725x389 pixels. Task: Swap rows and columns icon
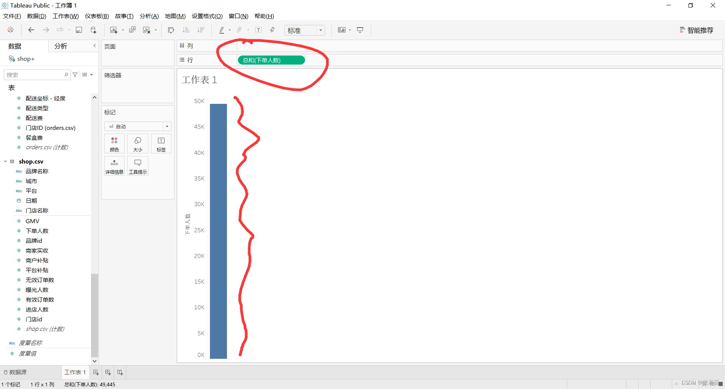171,30
